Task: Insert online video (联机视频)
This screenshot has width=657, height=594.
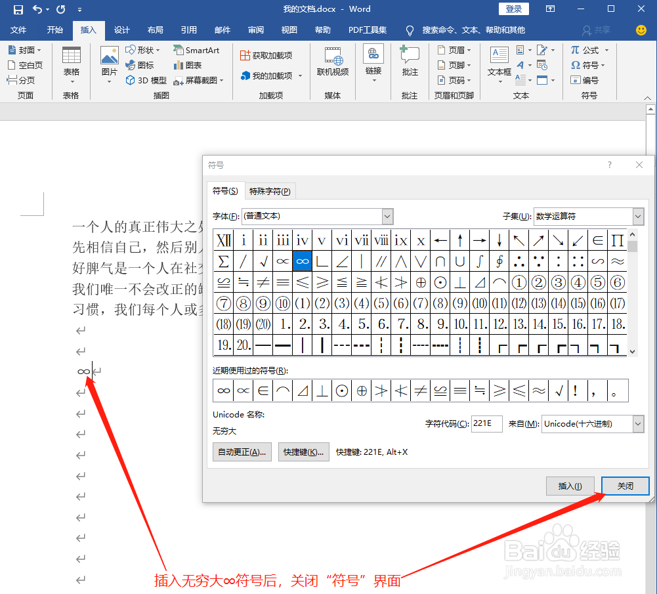Action: pyautogui.click(x=333, y=62)
